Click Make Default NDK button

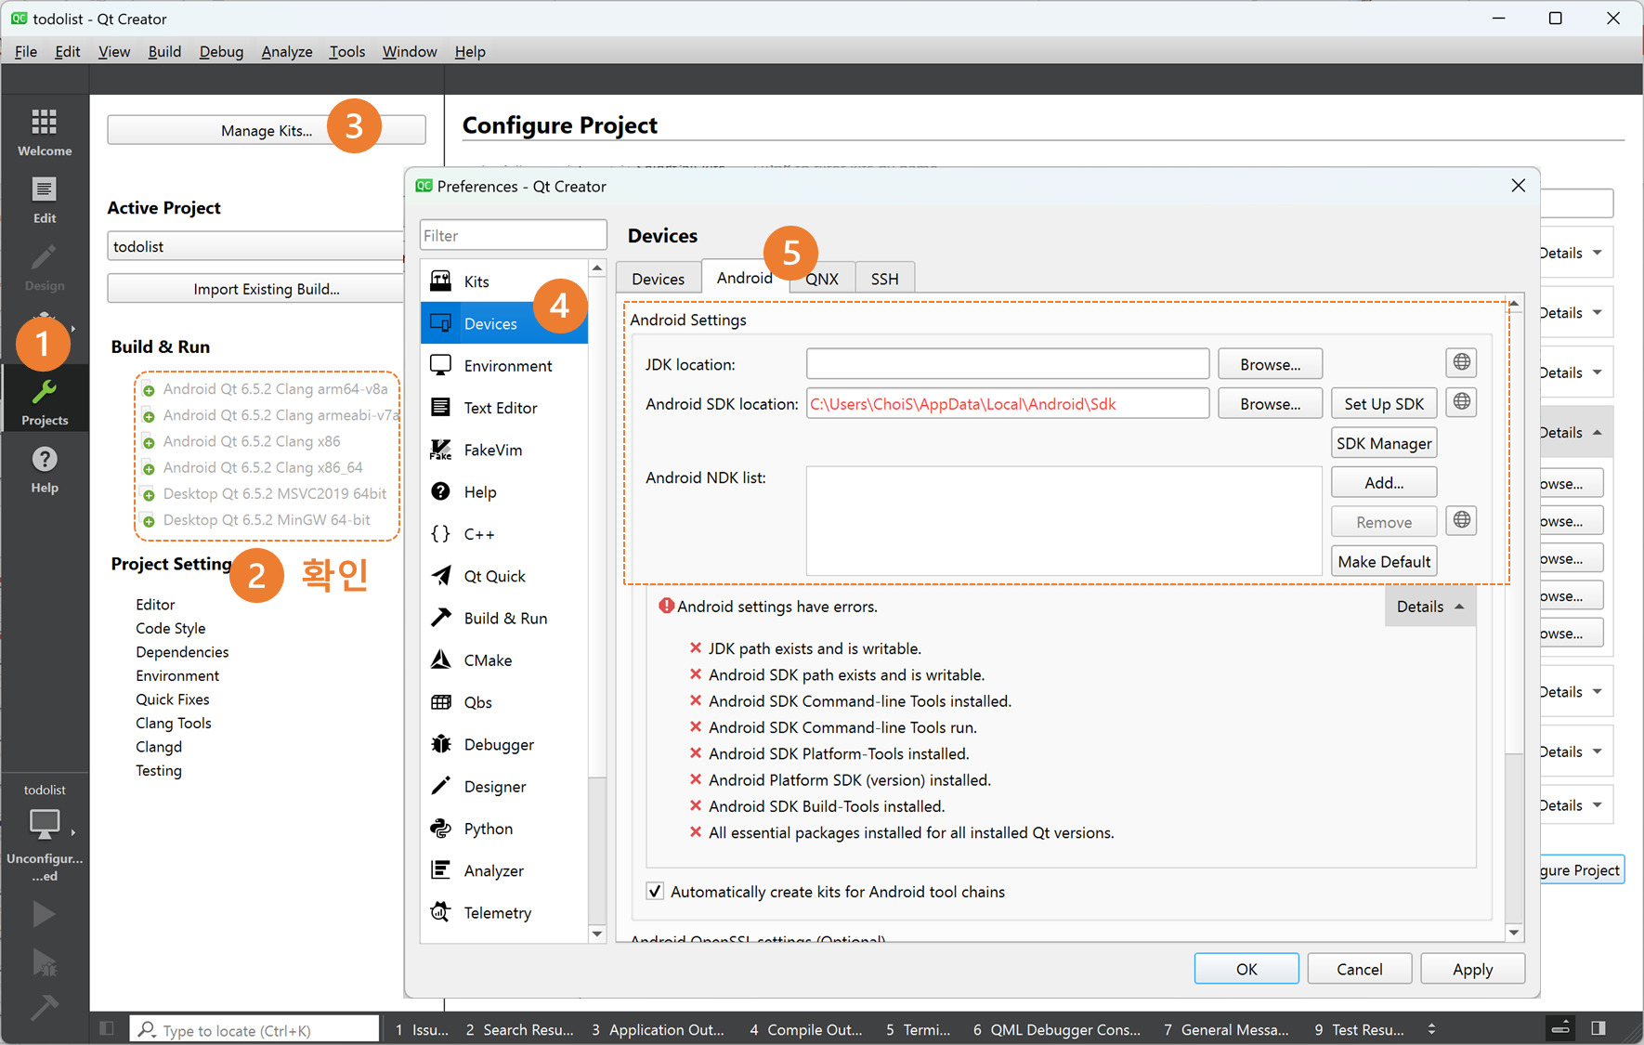pos(1384,562)
